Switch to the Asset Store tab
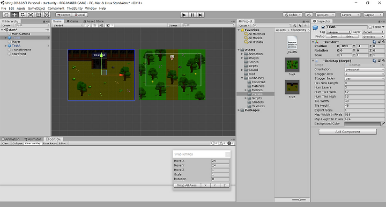The image size is (386, 207). pyautogui.click(x=93, y=21)
